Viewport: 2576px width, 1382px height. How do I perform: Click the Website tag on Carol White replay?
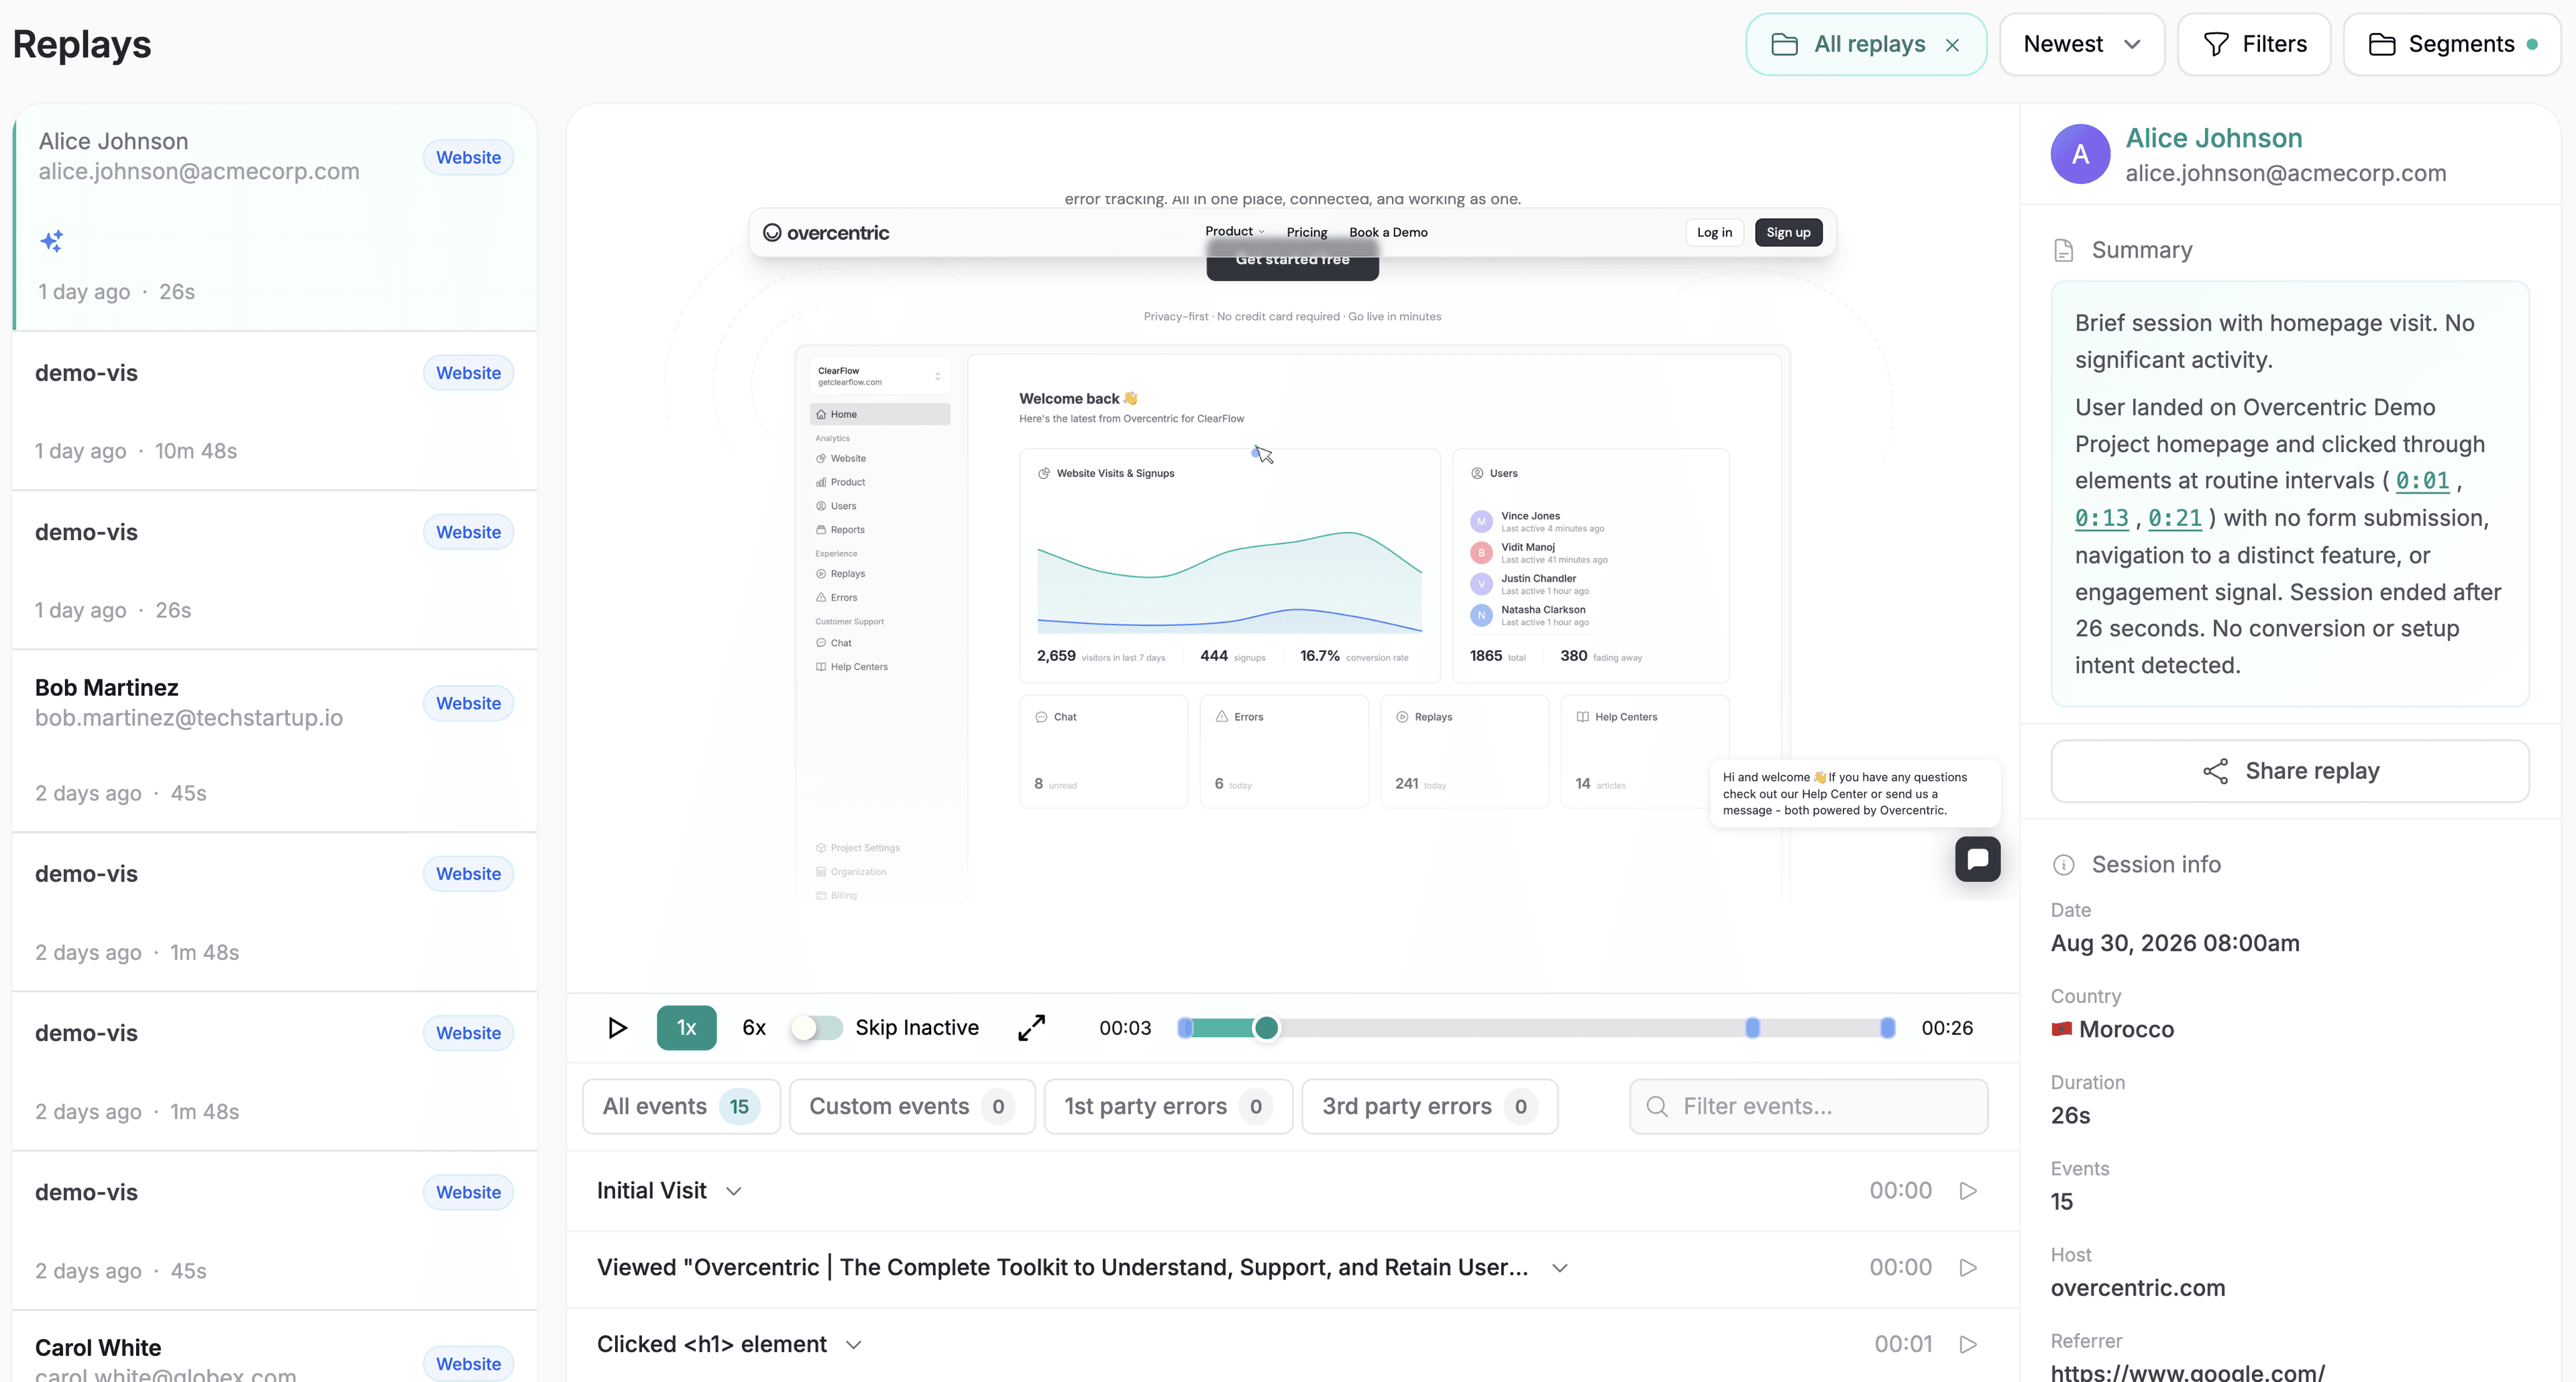[468, 1364]
